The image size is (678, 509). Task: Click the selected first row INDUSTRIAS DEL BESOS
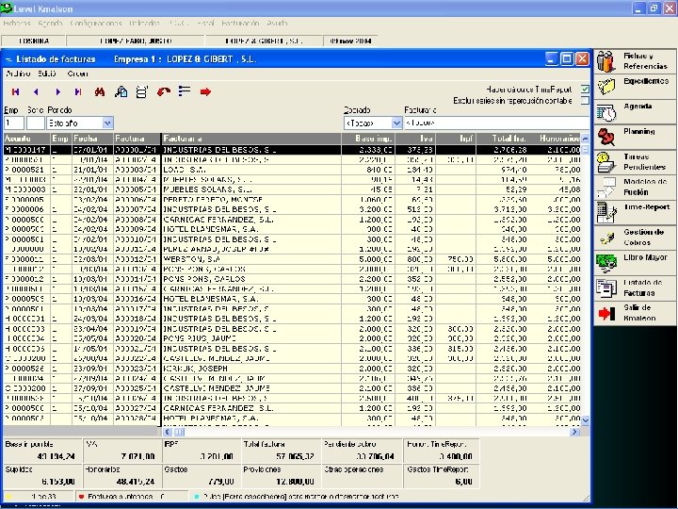[x=292, y=150]
